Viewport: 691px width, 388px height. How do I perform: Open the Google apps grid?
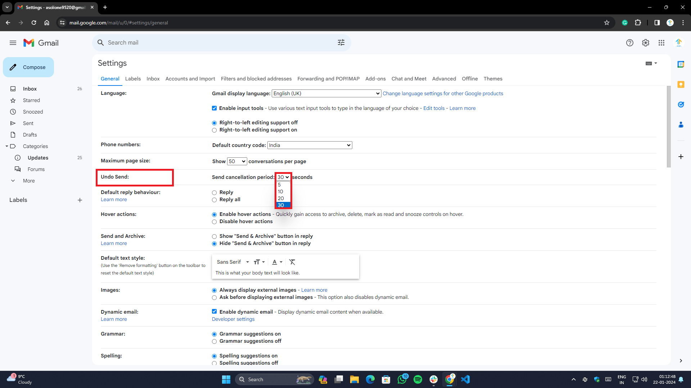point(661,43)
